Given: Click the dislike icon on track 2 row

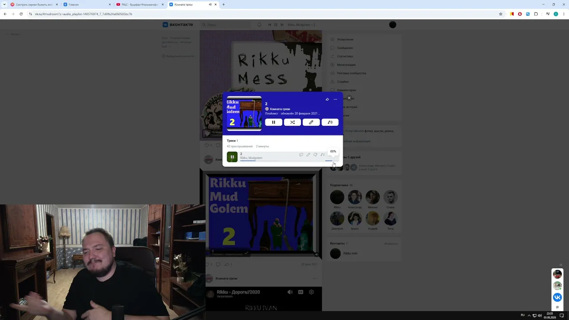Looking at the screenshot, I should pos(315,155).
